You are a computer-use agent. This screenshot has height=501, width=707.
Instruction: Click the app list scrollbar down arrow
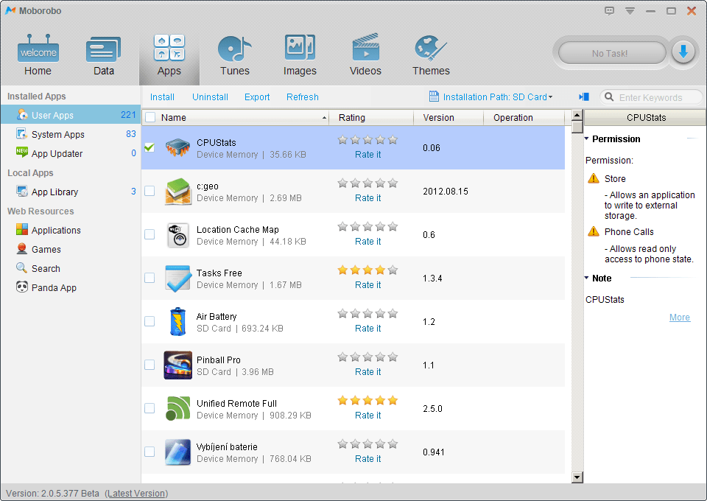tap(577, 477)
